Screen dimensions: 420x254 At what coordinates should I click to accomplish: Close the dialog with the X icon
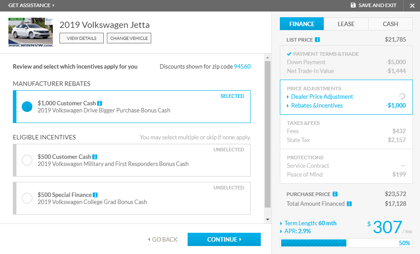point(412,6)
